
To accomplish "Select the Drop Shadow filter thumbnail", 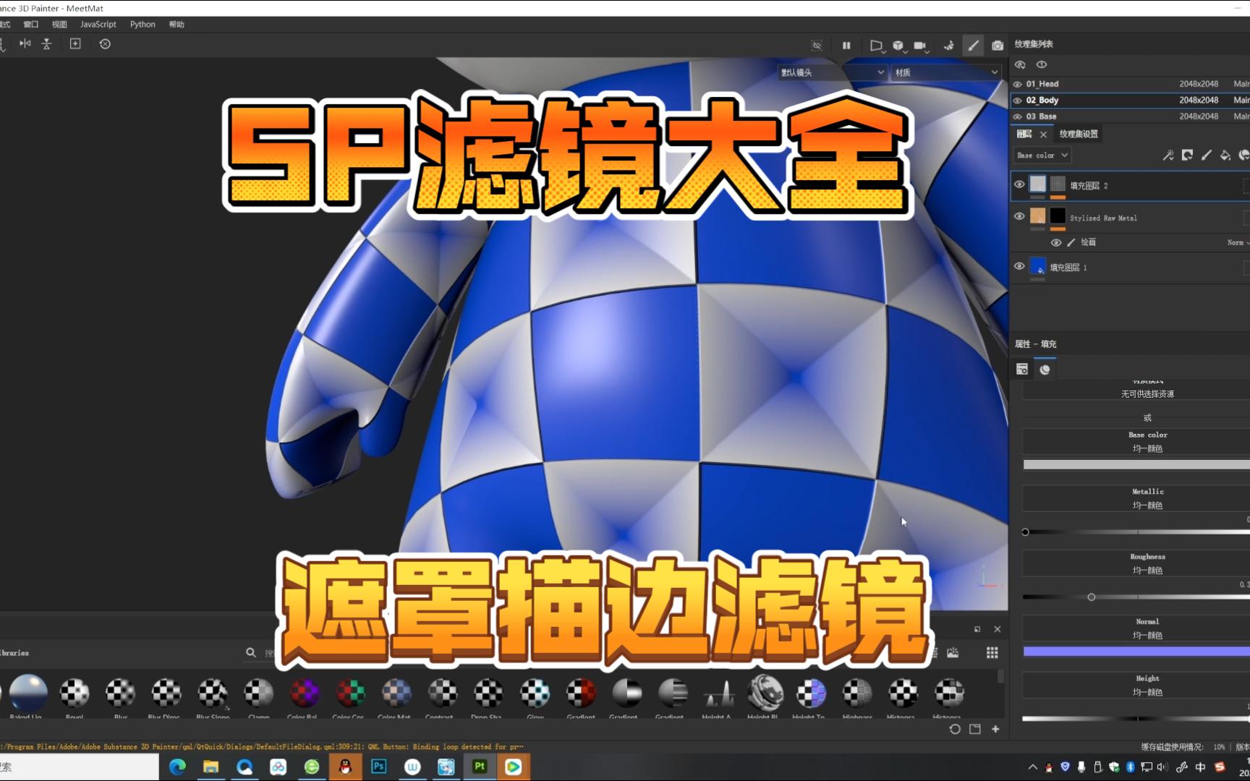I will click(488, 693).
